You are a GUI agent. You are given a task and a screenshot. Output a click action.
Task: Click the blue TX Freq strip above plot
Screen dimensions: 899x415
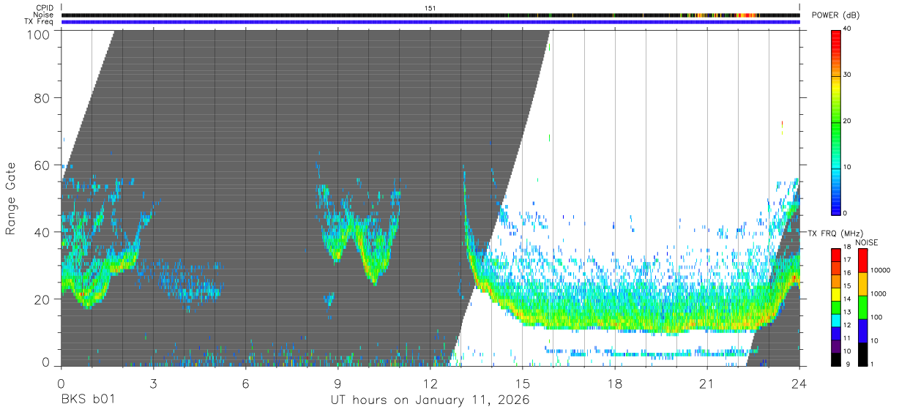pyautogui.click(x=430, y=22)
